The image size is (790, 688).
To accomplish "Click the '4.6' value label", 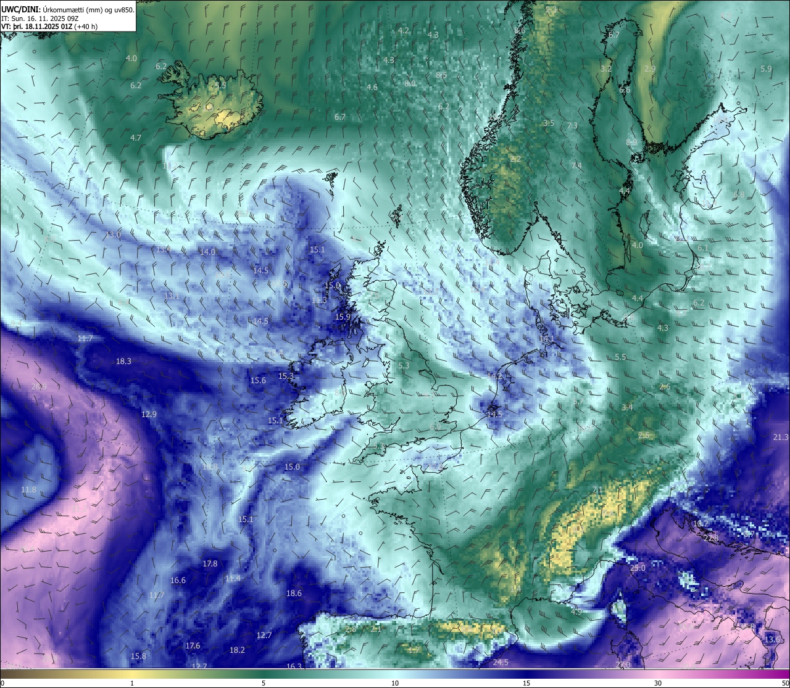I will (372, 88).
